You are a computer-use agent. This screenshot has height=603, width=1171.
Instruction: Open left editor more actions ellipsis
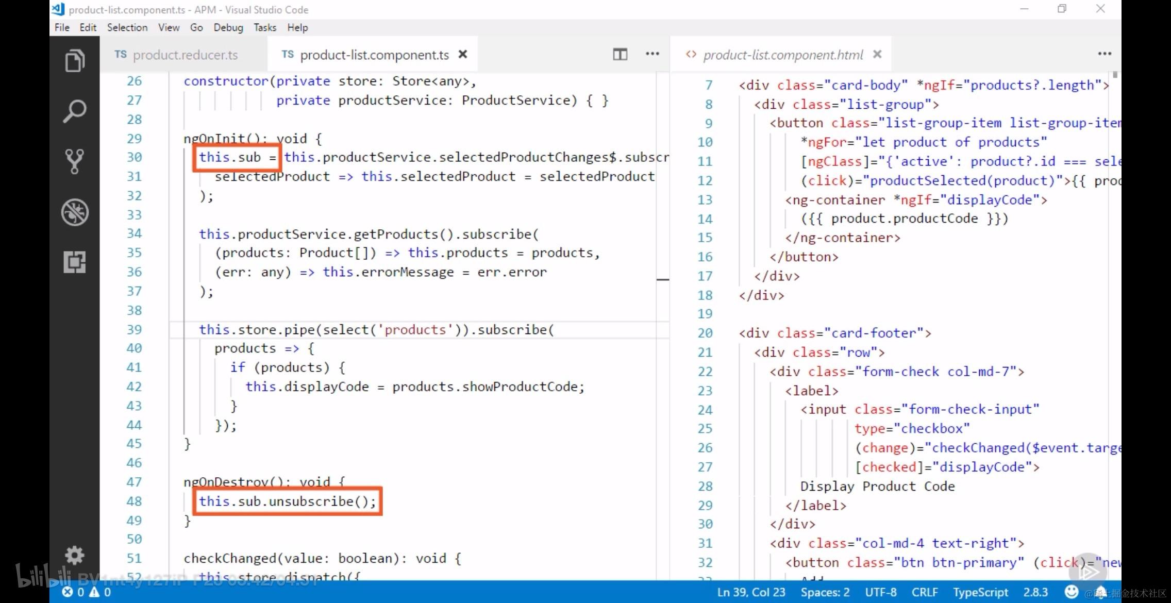pos(652,54)
